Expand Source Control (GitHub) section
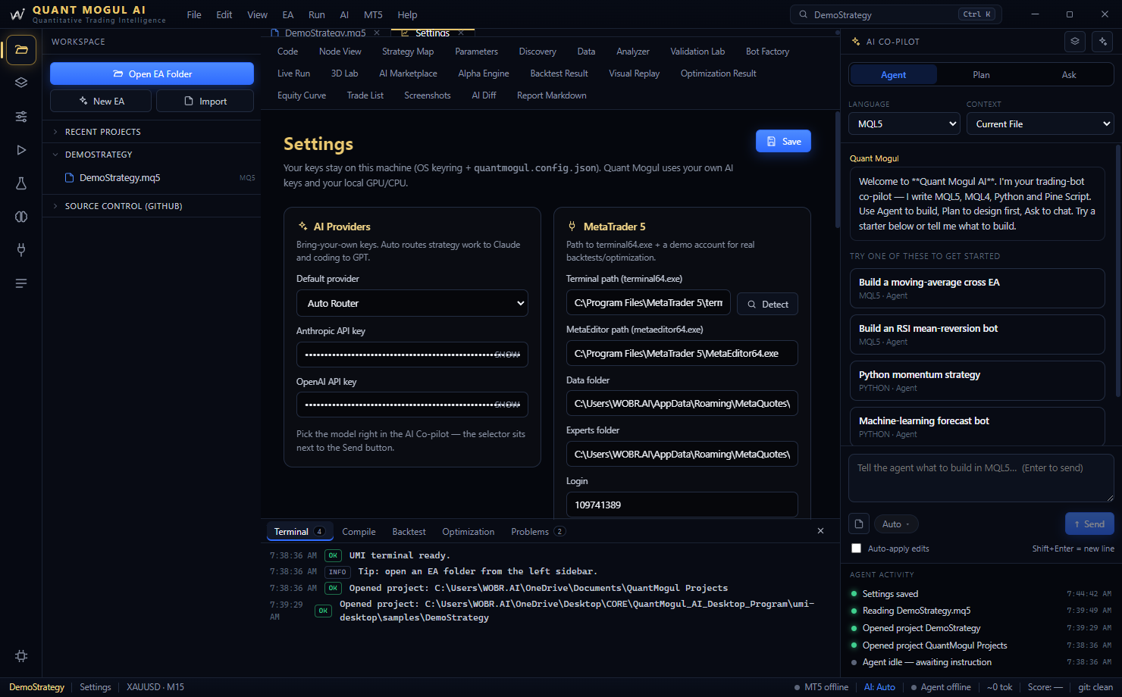This screenshot has width=1122, height=697. coord(152,206)
